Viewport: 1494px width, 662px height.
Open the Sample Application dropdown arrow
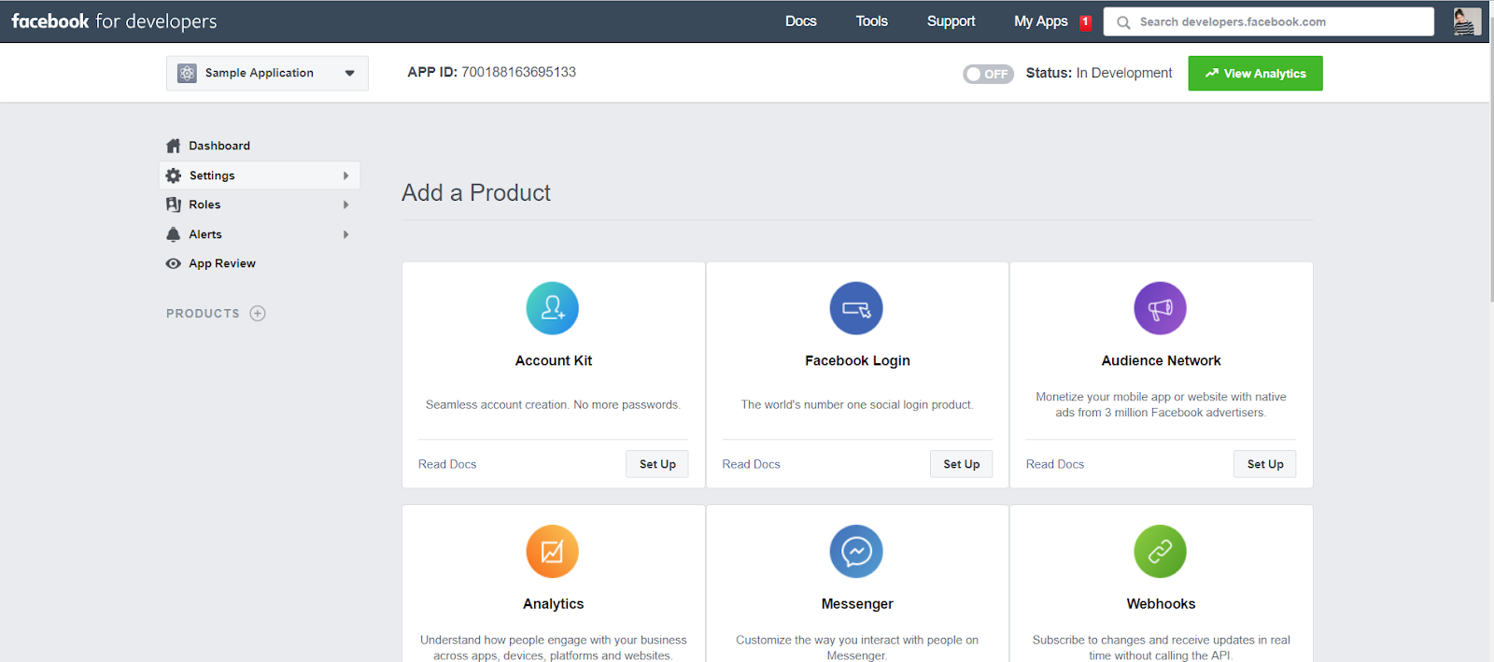click(350, 73)
